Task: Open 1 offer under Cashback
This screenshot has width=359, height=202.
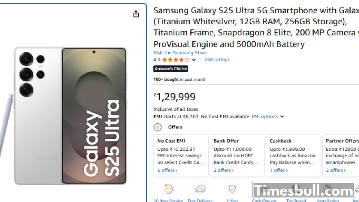Action: 279,170
